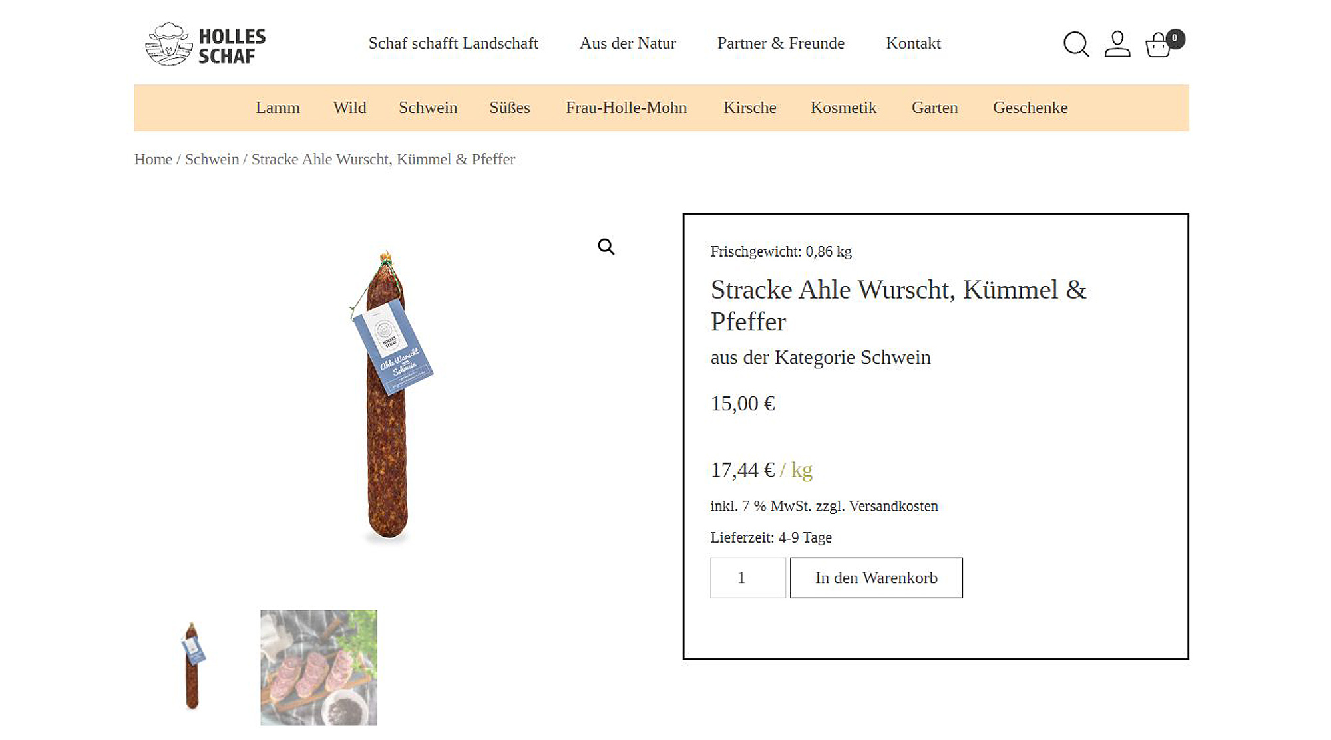Click Schwein in the breadcrumb
This screenshot has width=1331, height=740.
pos(212,159)
